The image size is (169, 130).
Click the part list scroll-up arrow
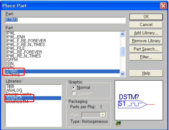pos(122,34)
